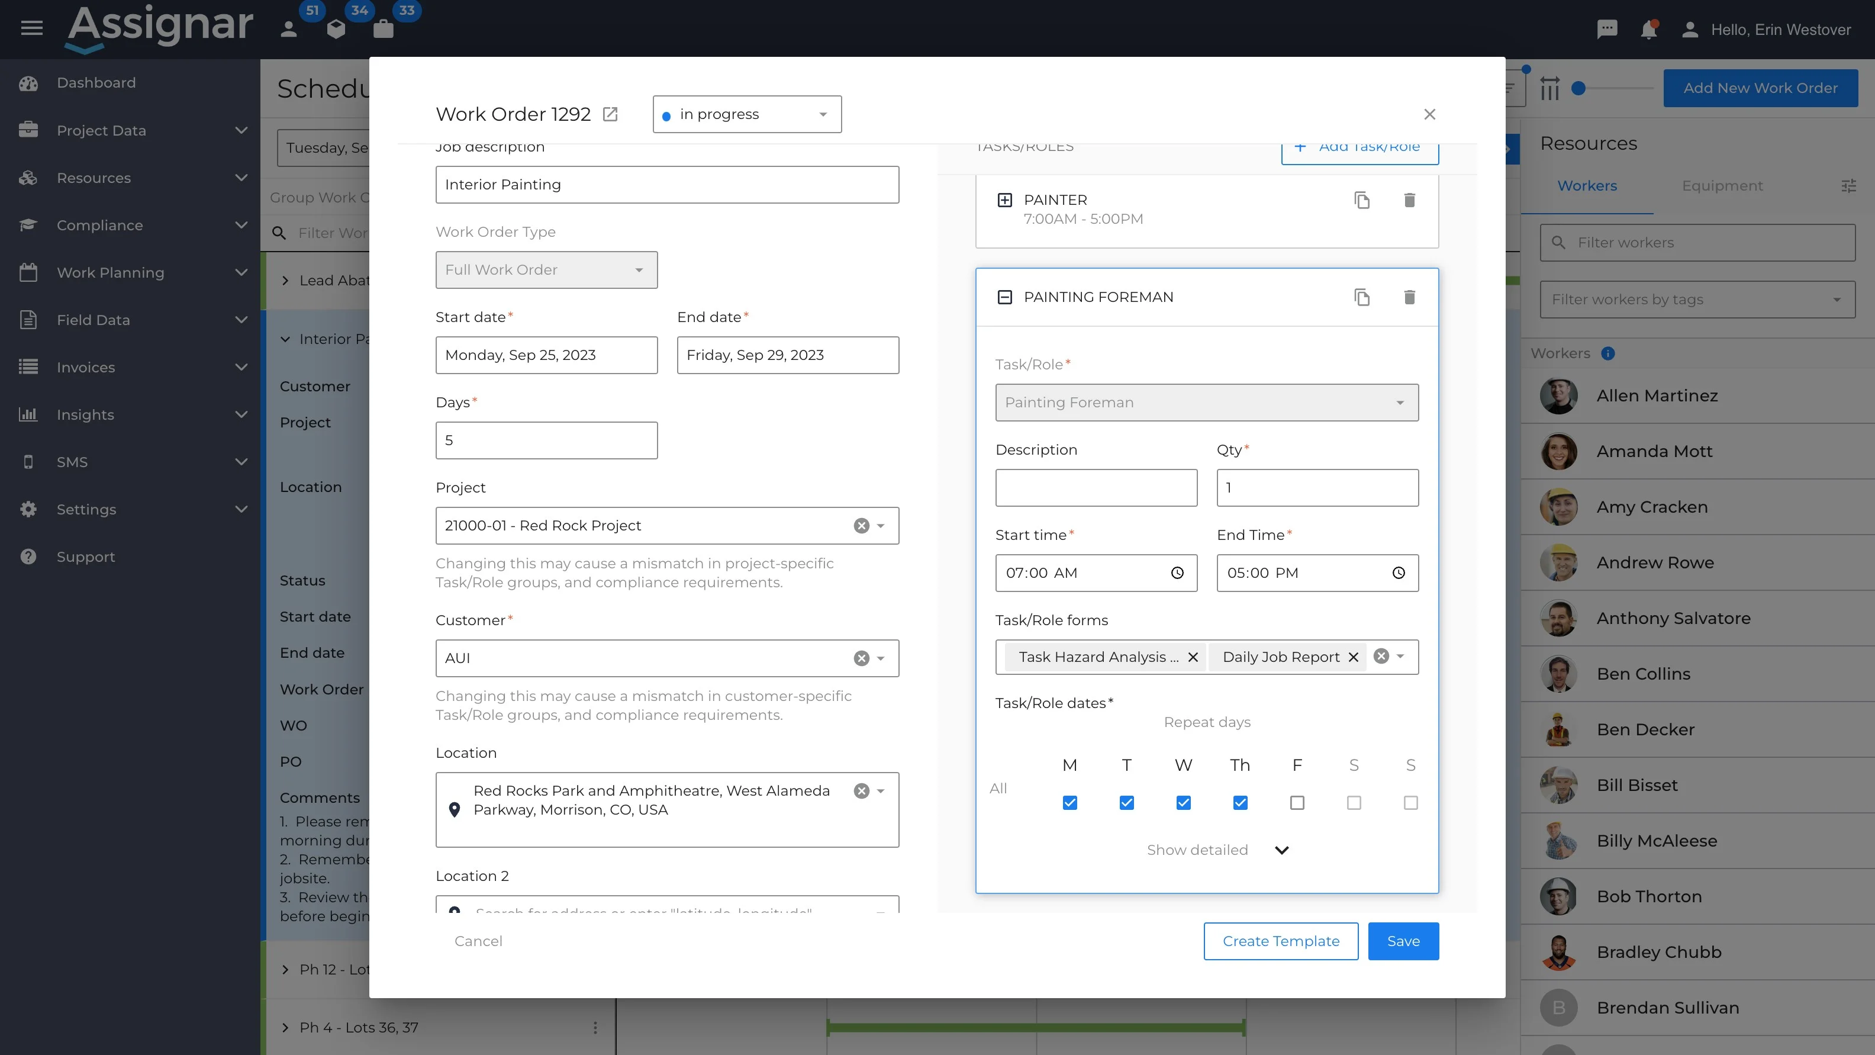Switch to the Workers tab
Screen dimensions: 1875x1055
(x=1587, y=186)
